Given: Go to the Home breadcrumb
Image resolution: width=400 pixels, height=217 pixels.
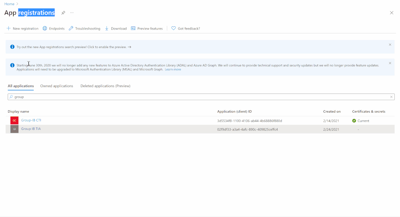Looking at the screenshot, I should click(9, 4).
